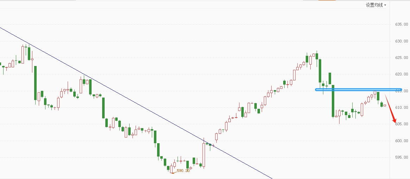410x179 pixels.
Task: Click the 605.00 price axis label
Action: (402, 124)
